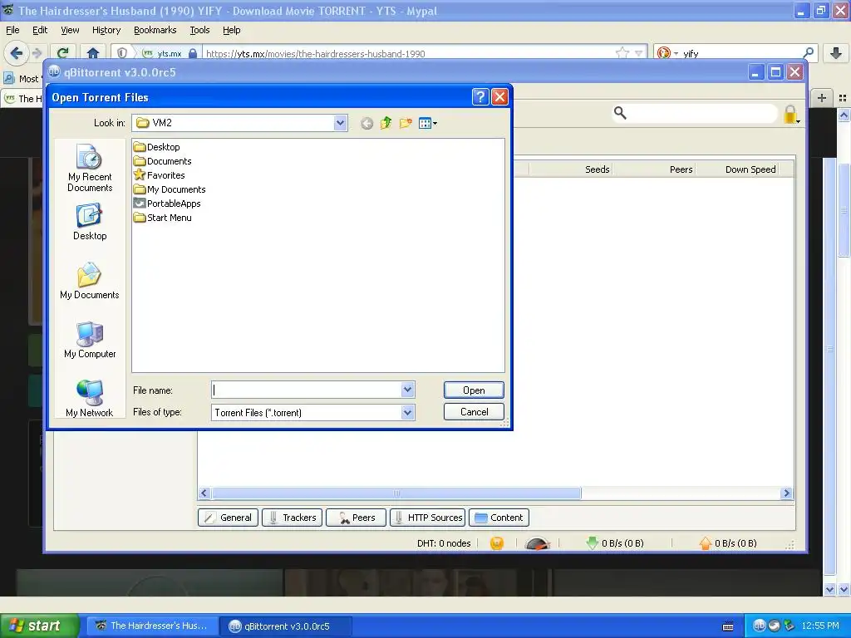The height and width of the screenshot is (638, 851).
Task: Expand the File name dropdown arrow
Action: coord(407,390)
